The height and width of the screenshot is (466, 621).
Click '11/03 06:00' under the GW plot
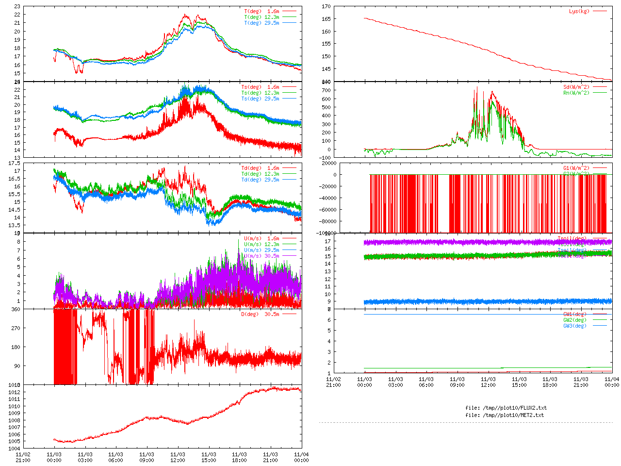click(x=426, y=382)
